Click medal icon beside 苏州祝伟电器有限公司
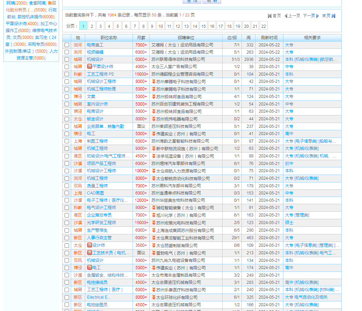 tap(154, 119)
